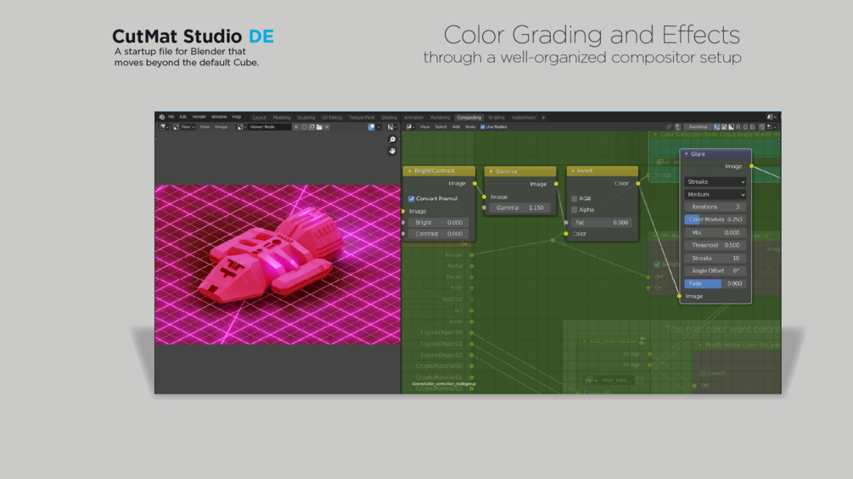Toggle node snapping icon
Image resolution: width=853 pixels, height=479 pixels.
[761, 127]
